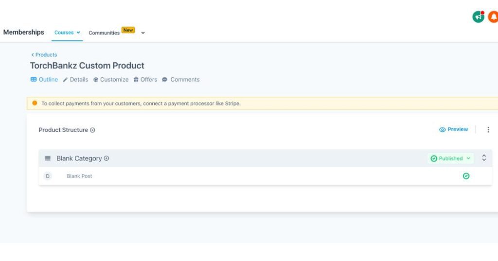
Task: Click the plus icon beside Product Structure
Action: 92,130
